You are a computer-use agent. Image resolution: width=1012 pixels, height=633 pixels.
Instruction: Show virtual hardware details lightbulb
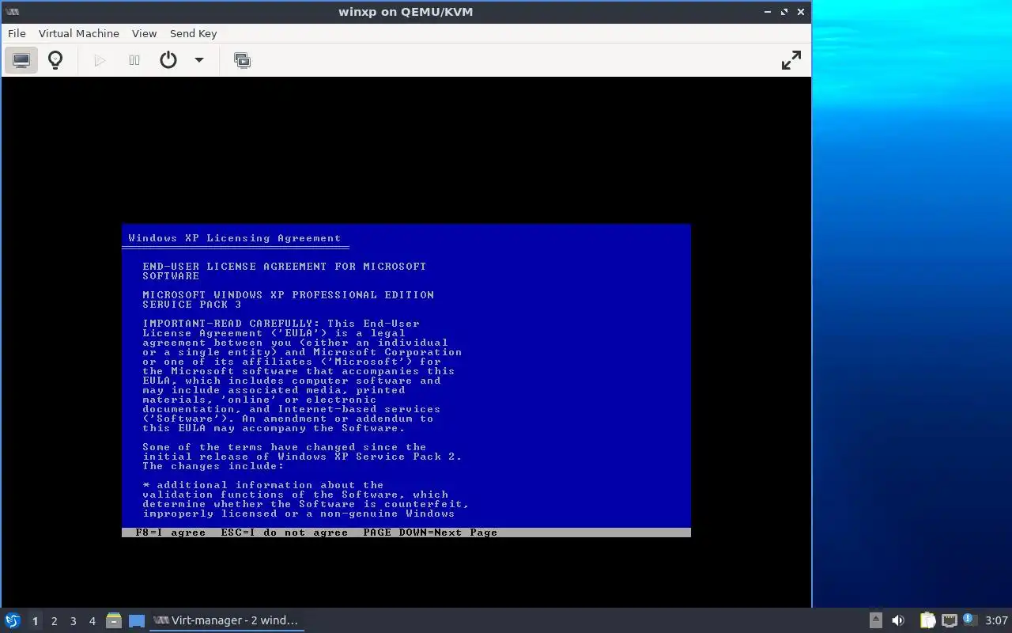[x=55, y=60]
